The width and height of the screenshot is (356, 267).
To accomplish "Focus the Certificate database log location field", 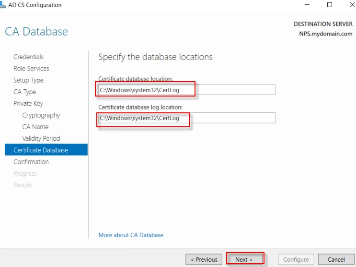I will pyautogui.click(x=186, y=118).
